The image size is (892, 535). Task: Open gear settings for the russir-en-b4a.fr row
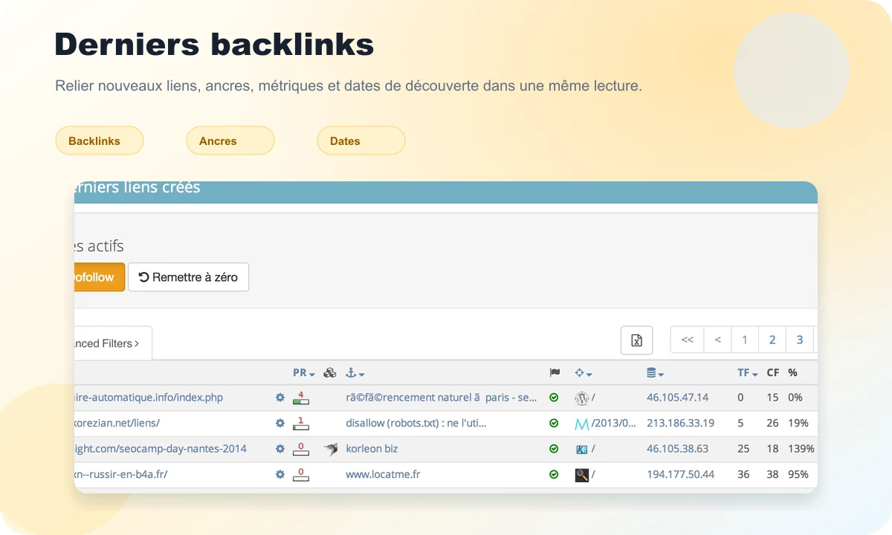click(x=280, y=474)
